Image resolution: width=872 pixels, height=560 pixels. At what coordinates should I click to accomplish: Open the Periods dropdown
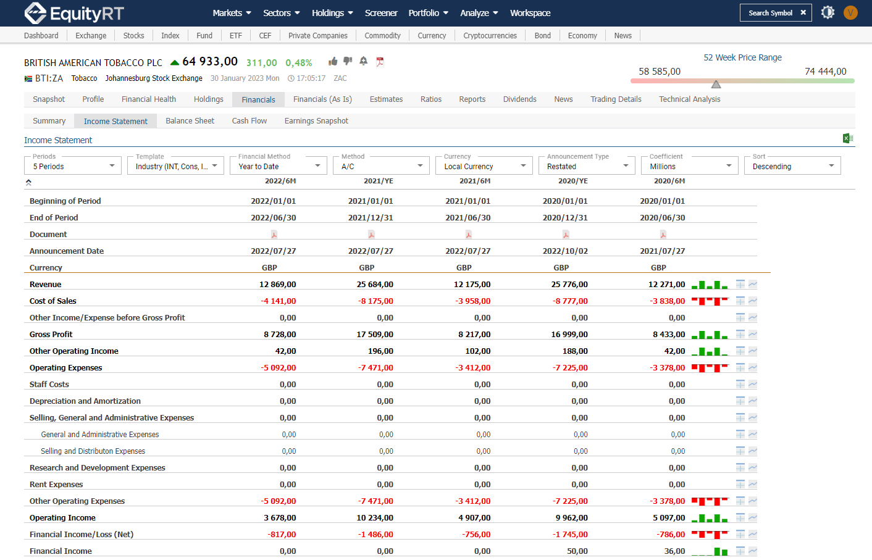[x=73, y=165]
